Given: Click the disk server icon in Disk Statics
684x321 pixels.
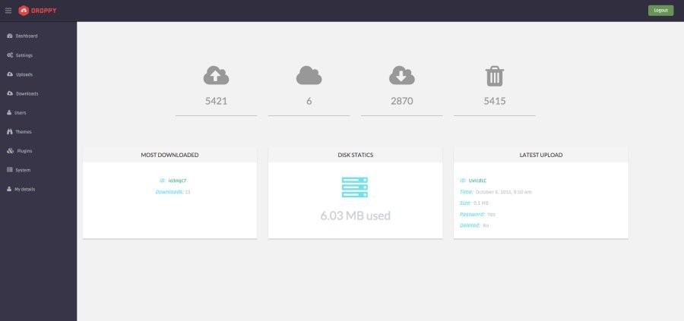Looking at the screenshot, I should tap(355, 188).
